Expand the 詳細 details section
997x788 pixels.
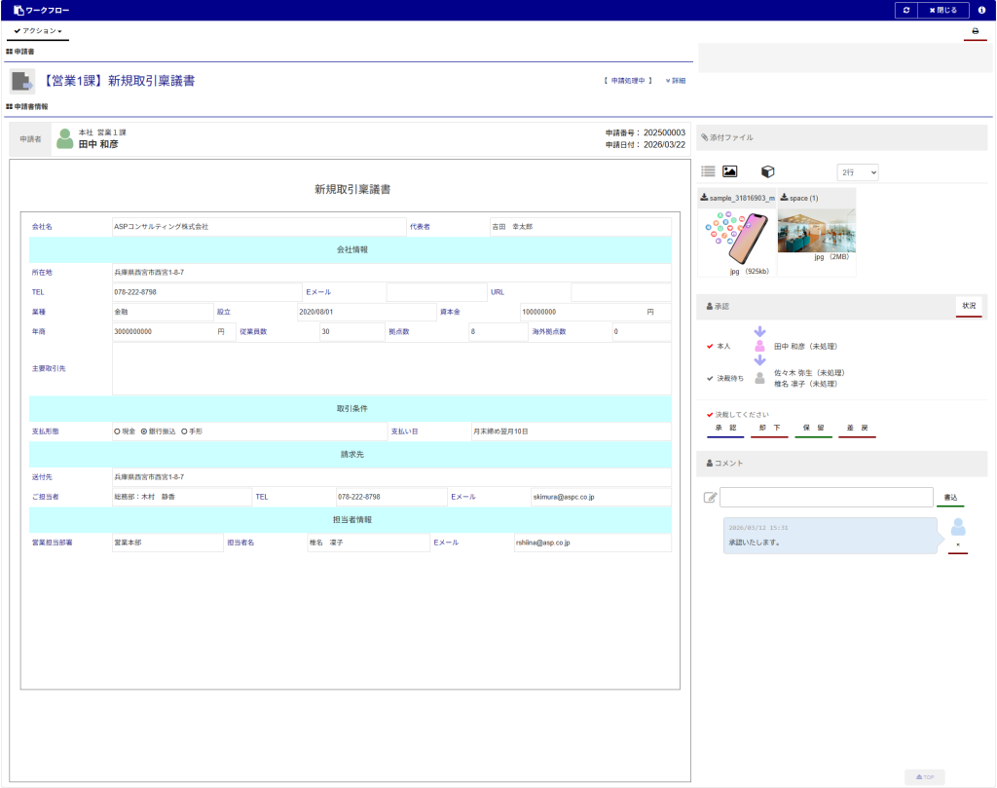point(675,81)
